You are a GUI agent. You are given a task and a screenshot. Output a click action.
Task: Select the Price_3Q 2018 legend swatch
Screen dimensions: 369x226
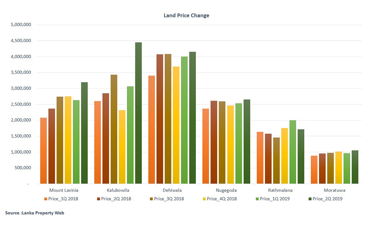point(151,199)
